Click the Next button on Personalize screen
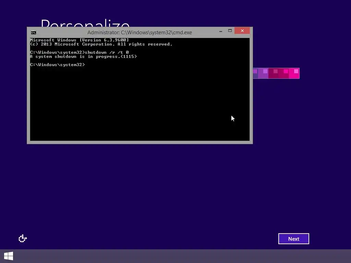The width and height of the screenshot is (351, 263). click(x=293, y=239)
